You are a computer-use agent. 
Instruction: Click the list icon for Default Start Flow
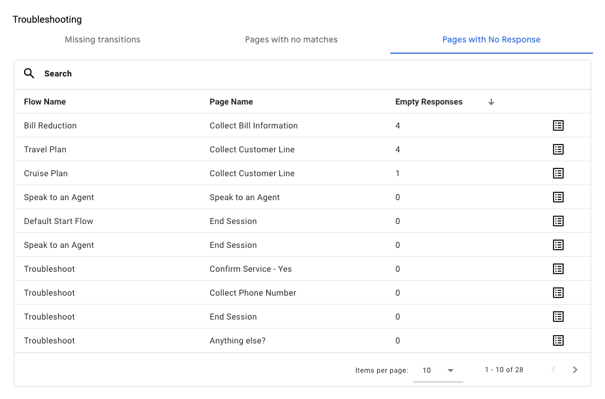pyautogui.click(x=558, y=221)
